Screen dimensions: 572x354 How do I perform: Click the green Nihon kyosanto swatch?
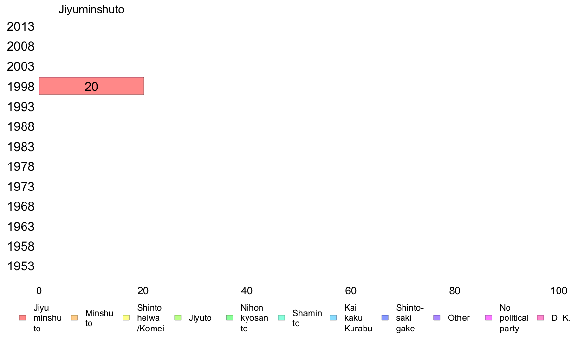[x=230, y=318]
